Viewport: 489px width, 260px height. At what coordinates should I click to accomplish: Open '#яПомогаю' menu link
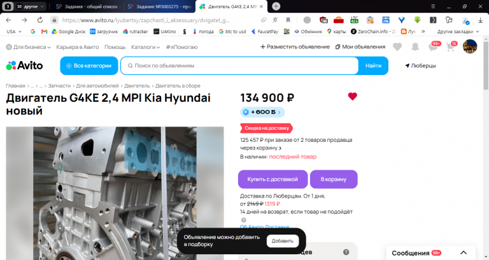181,47
